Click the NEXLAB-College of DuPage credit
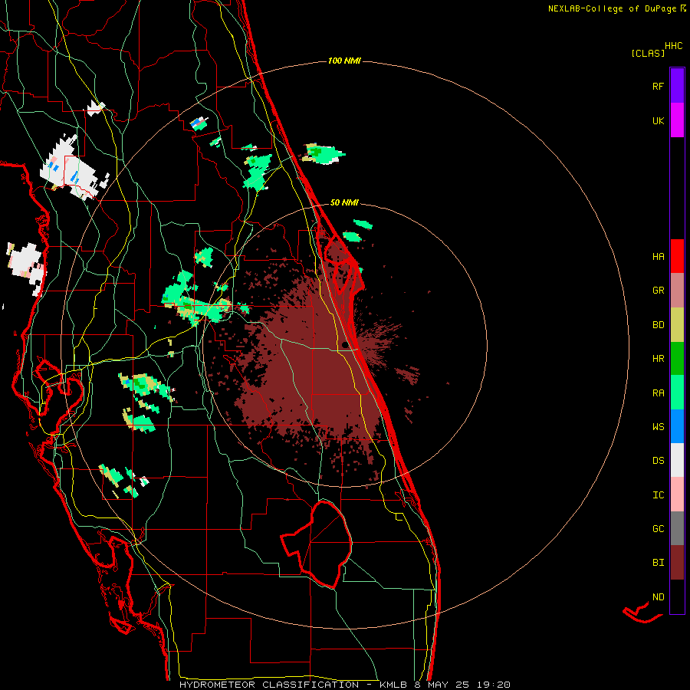Image resolution: width=690 pixels, height=690 pixels. pos(612,8)
